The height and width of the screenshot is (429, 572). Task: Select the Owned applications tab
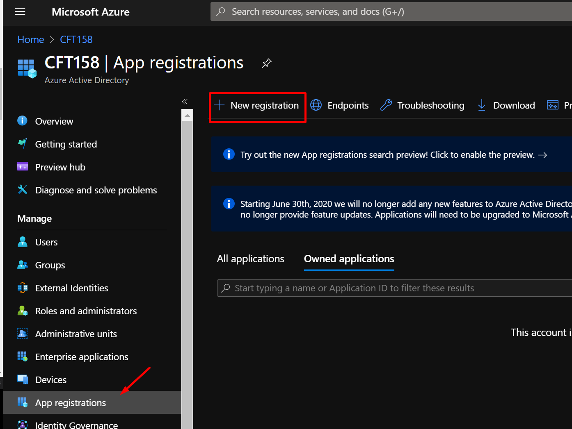click(349, 259)
